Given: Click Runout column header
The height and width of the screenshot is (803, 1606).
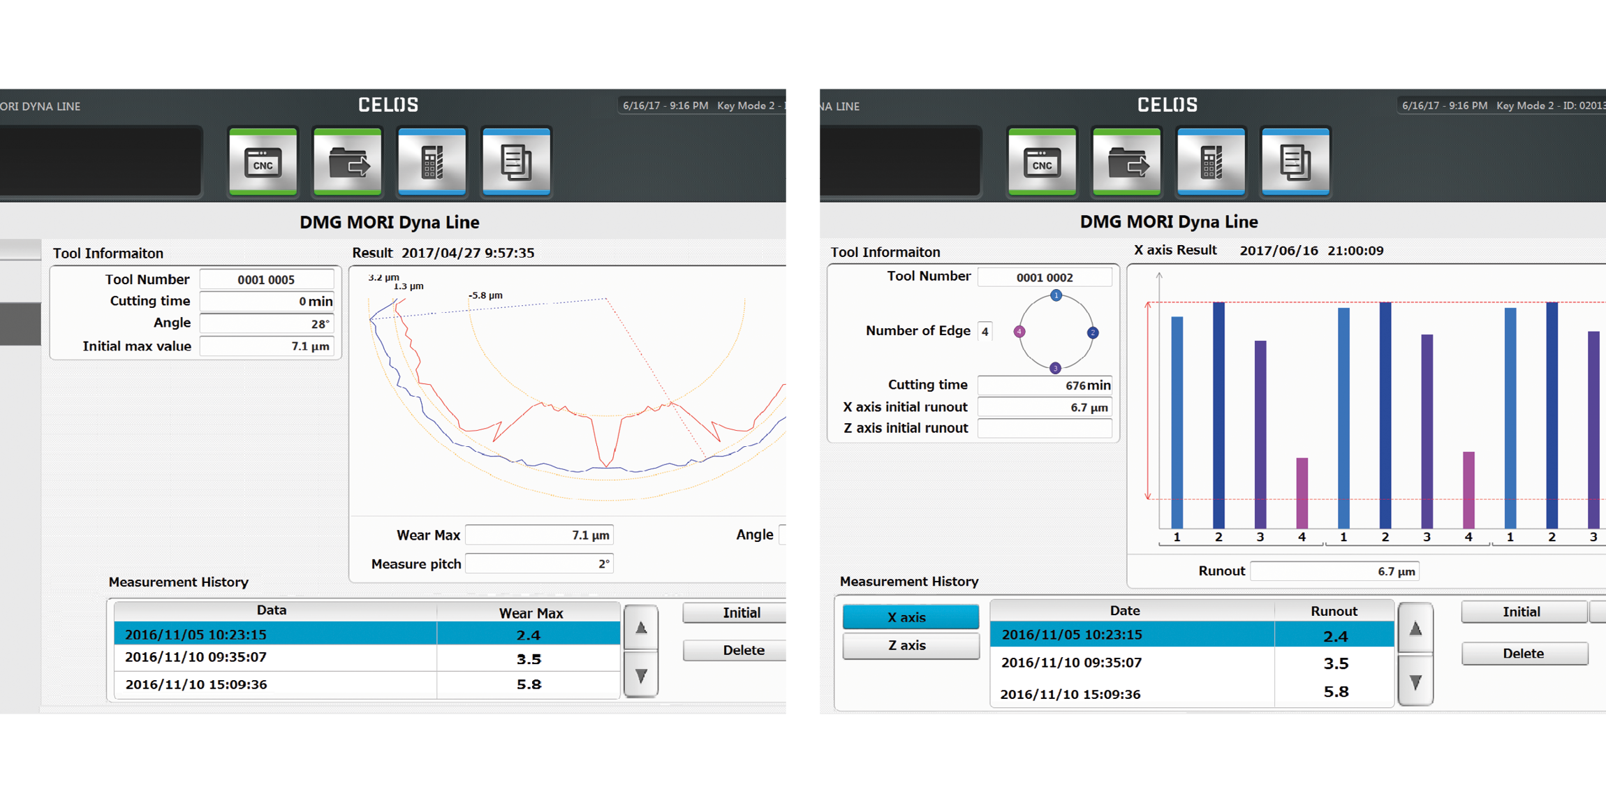Looking at the screenshot, I should point(1334,610).
